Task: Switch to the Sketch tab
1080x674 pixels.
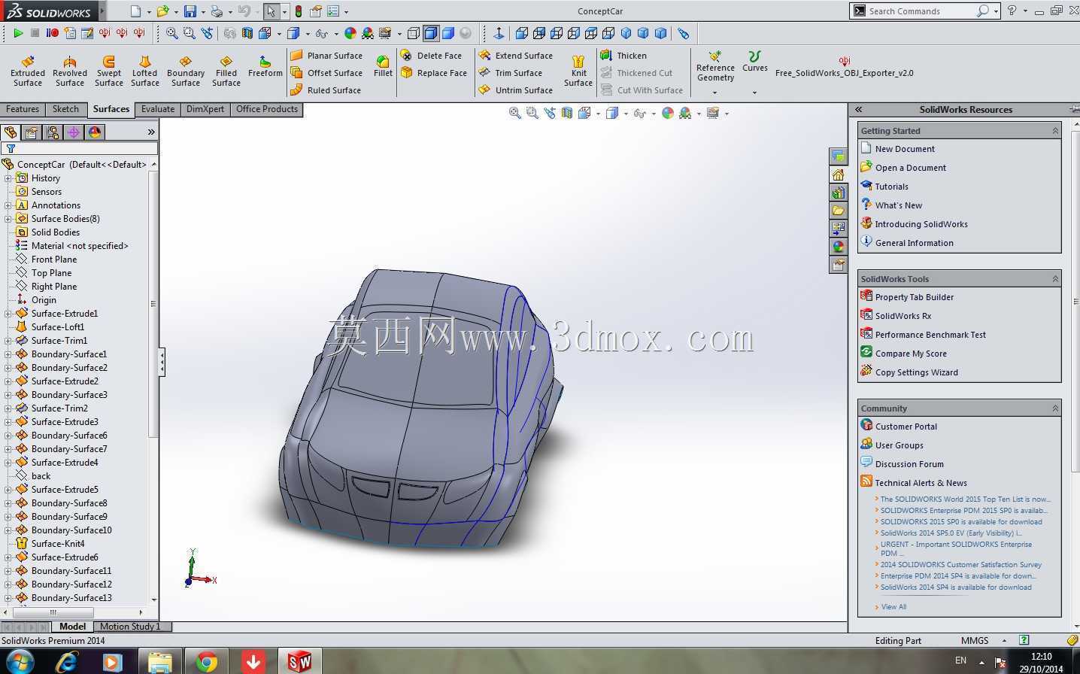Action: coord(65,109)
